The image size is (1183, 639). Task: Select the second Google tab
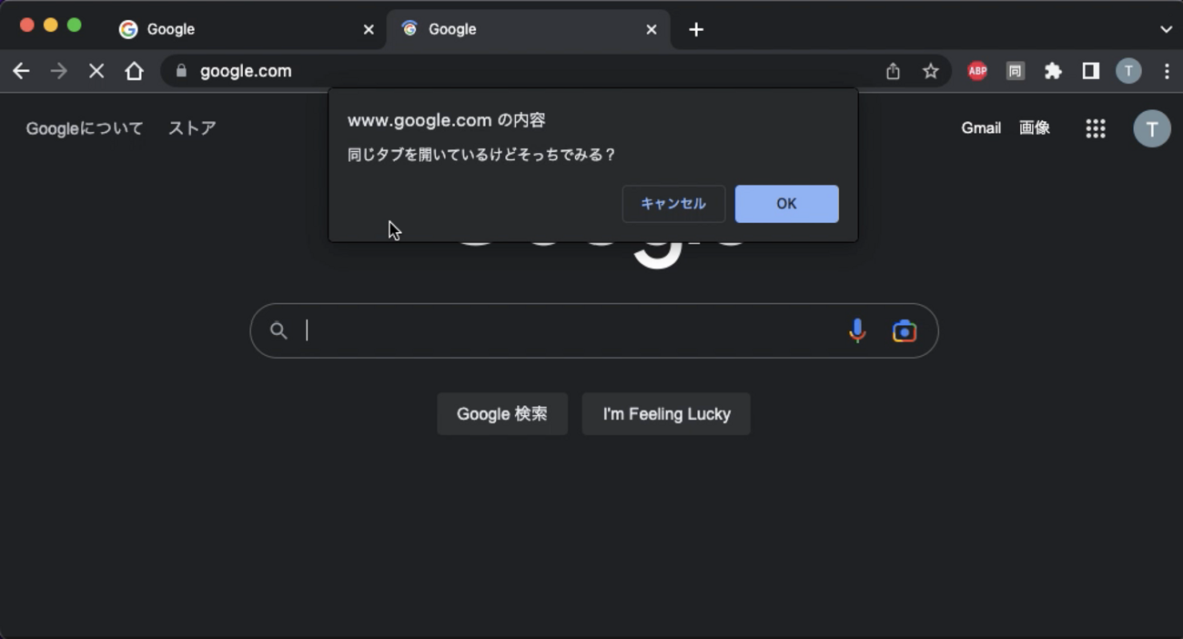[529, 29]
